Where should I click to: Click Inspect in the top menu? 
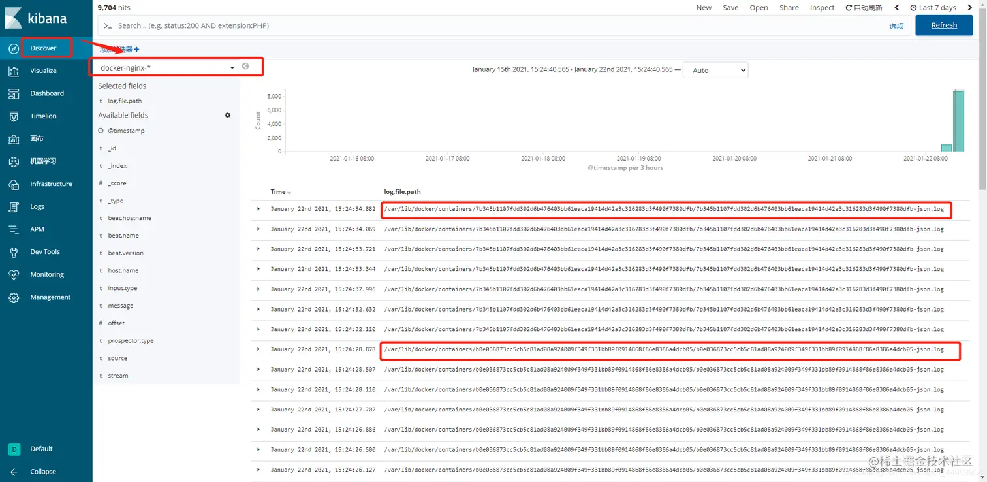pos(822,8)
